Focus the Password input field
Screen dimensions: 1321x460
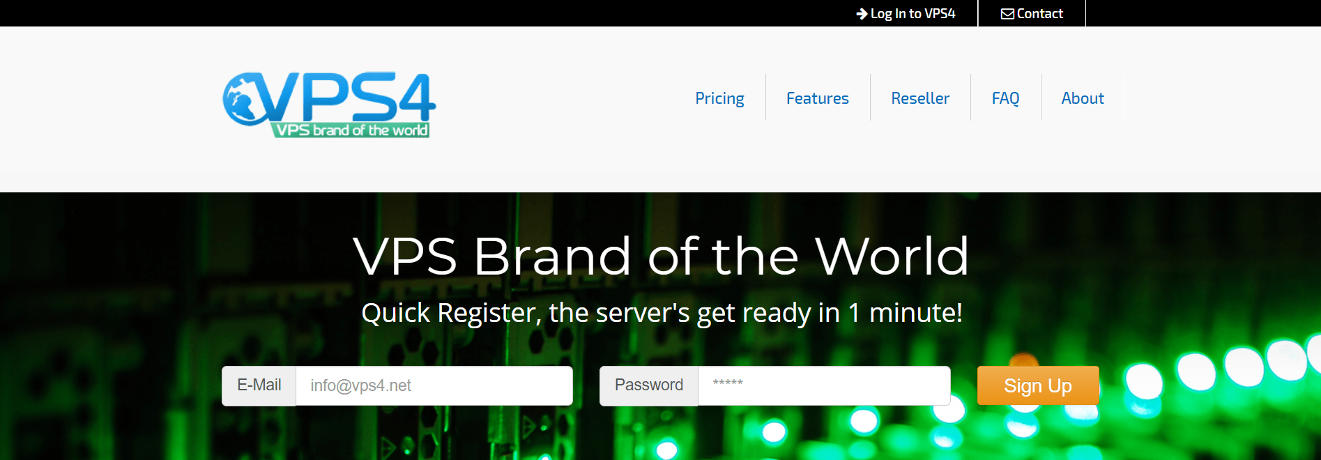click(x=824, y=385)
